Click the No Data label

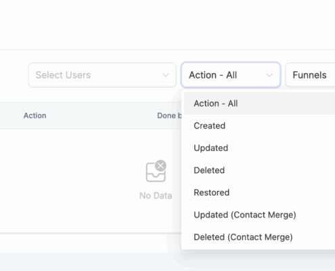tap(156, 196)
